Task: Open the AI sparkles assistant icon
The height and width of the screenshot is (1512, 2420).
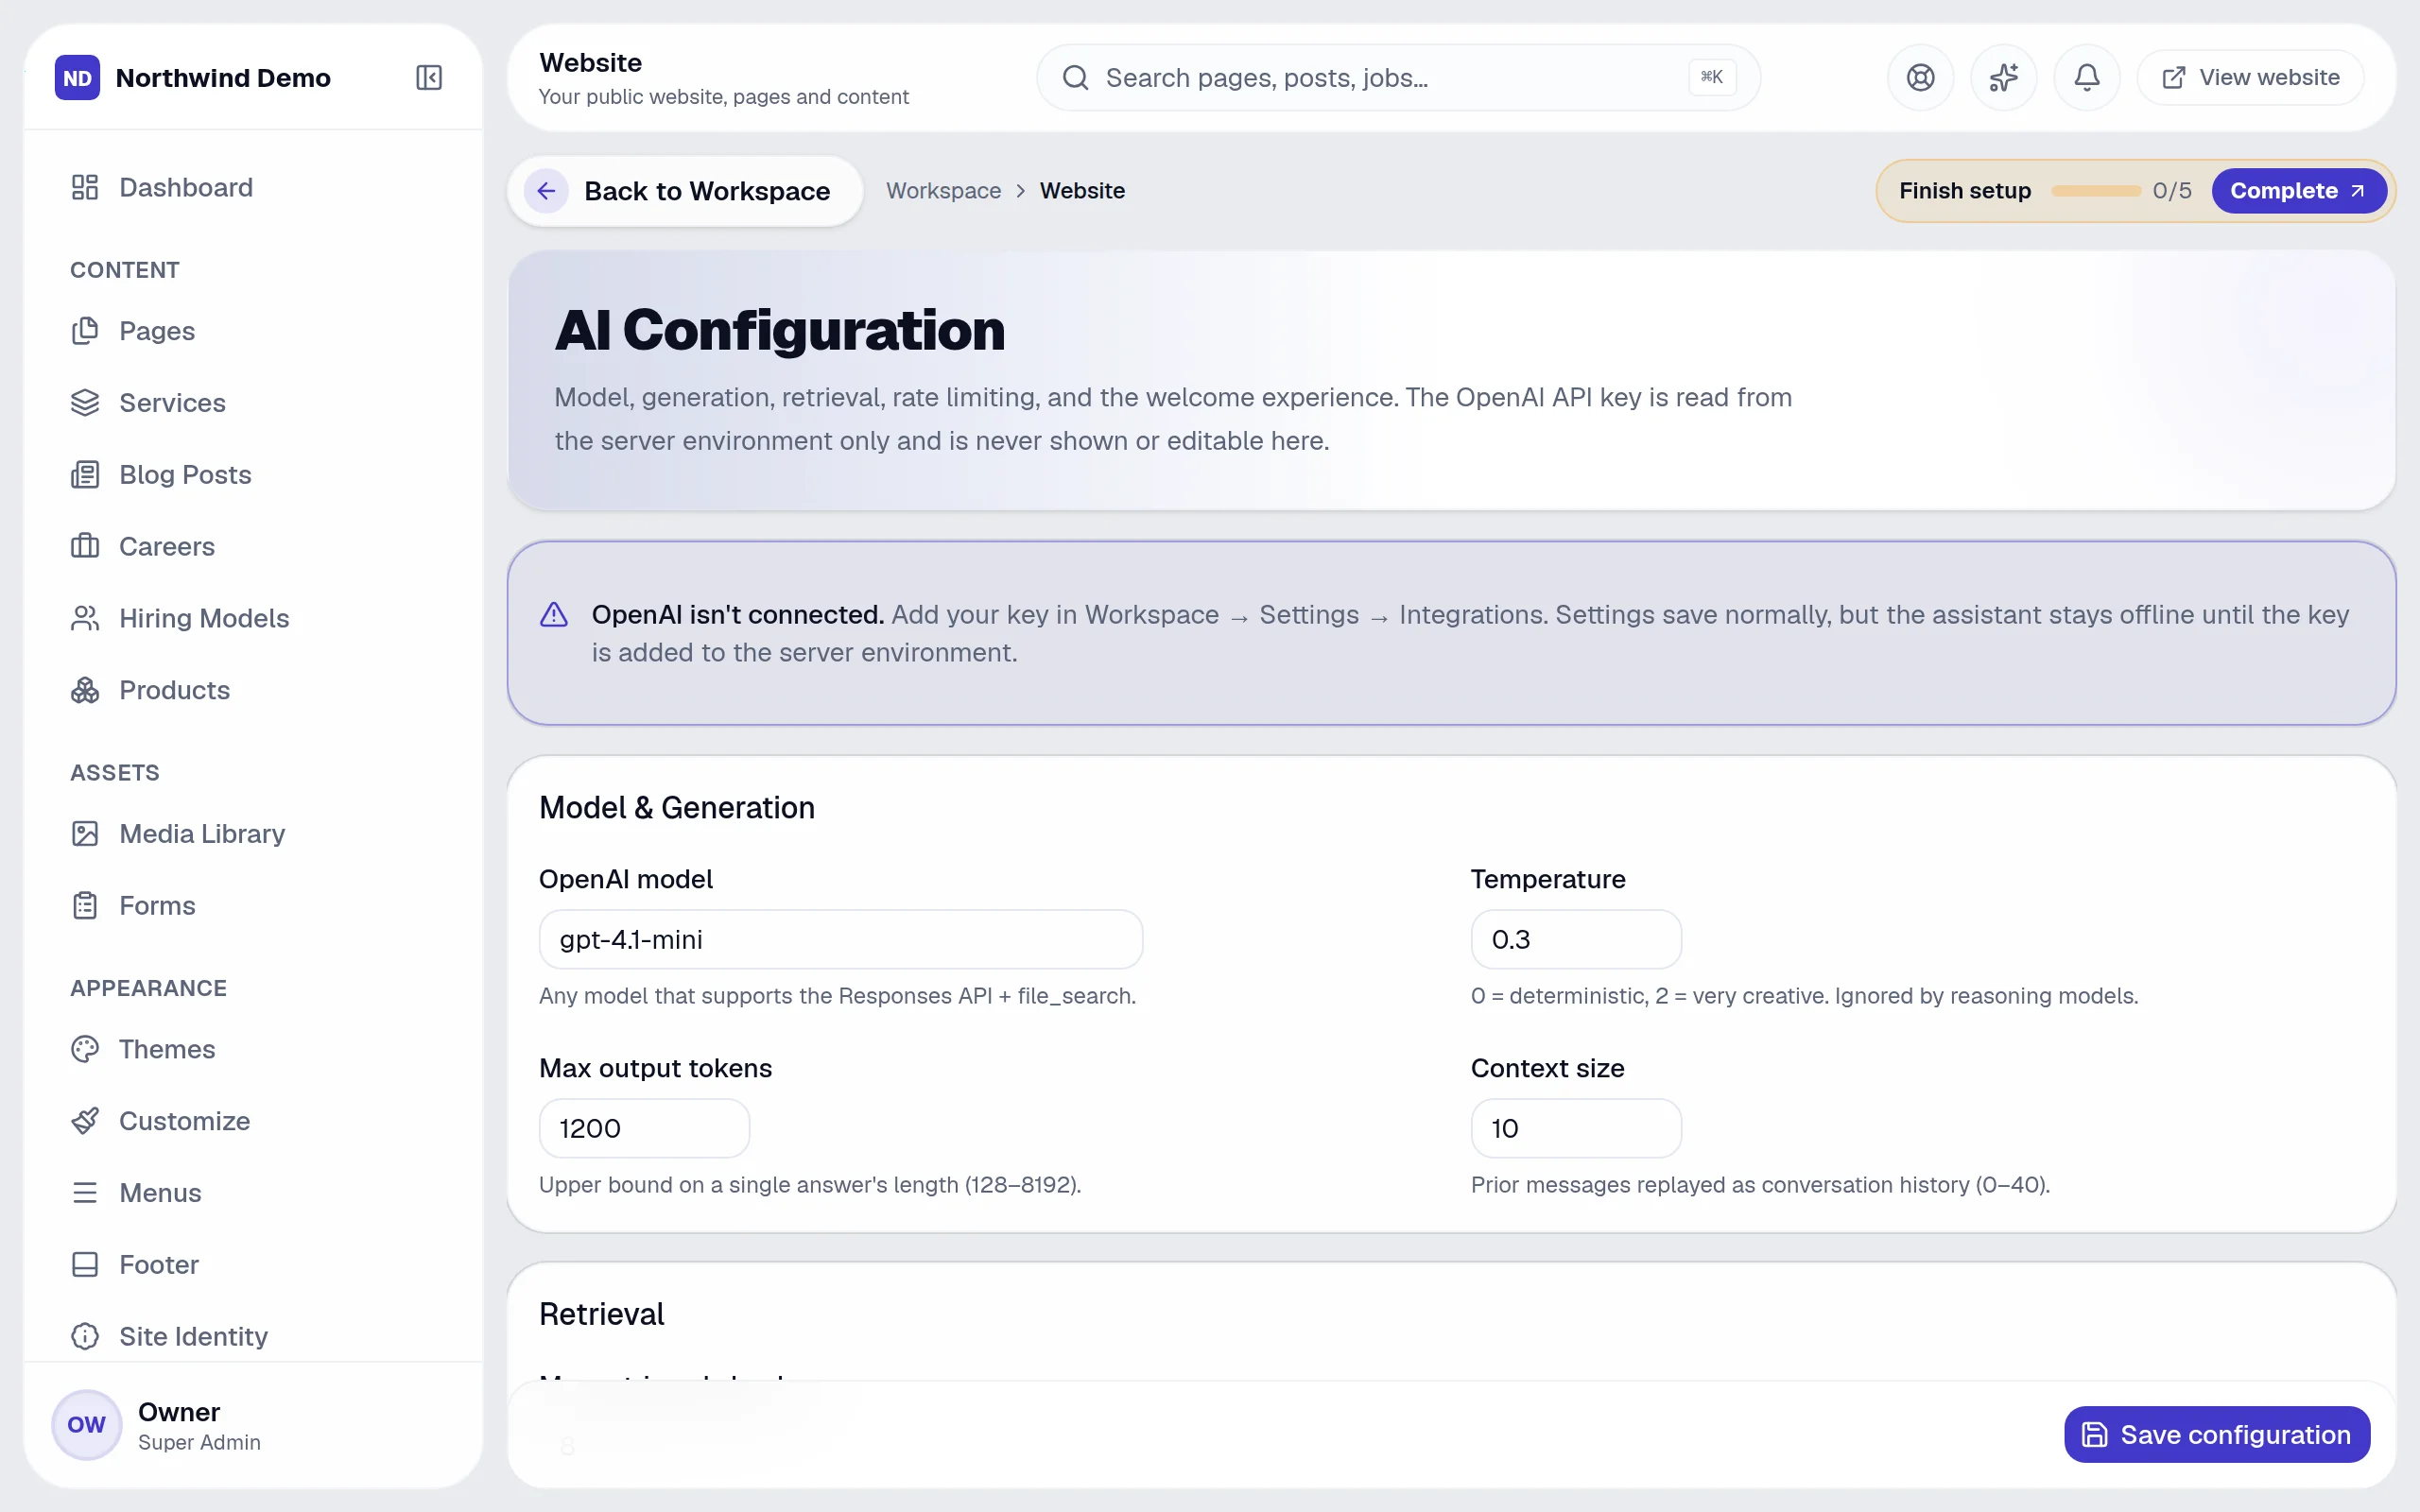Action: [x=2003, y=78]
